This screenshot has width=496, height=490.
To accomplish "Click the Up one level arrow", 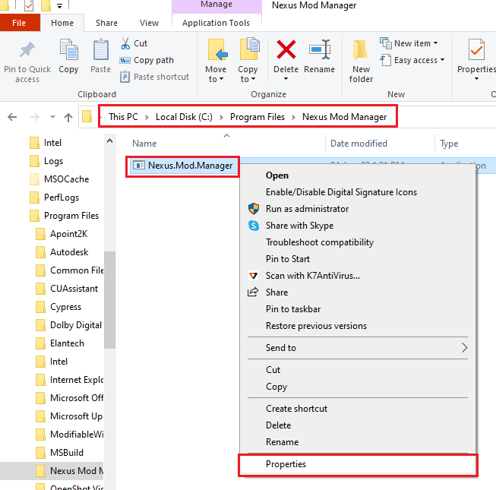I will click(68, 117).
